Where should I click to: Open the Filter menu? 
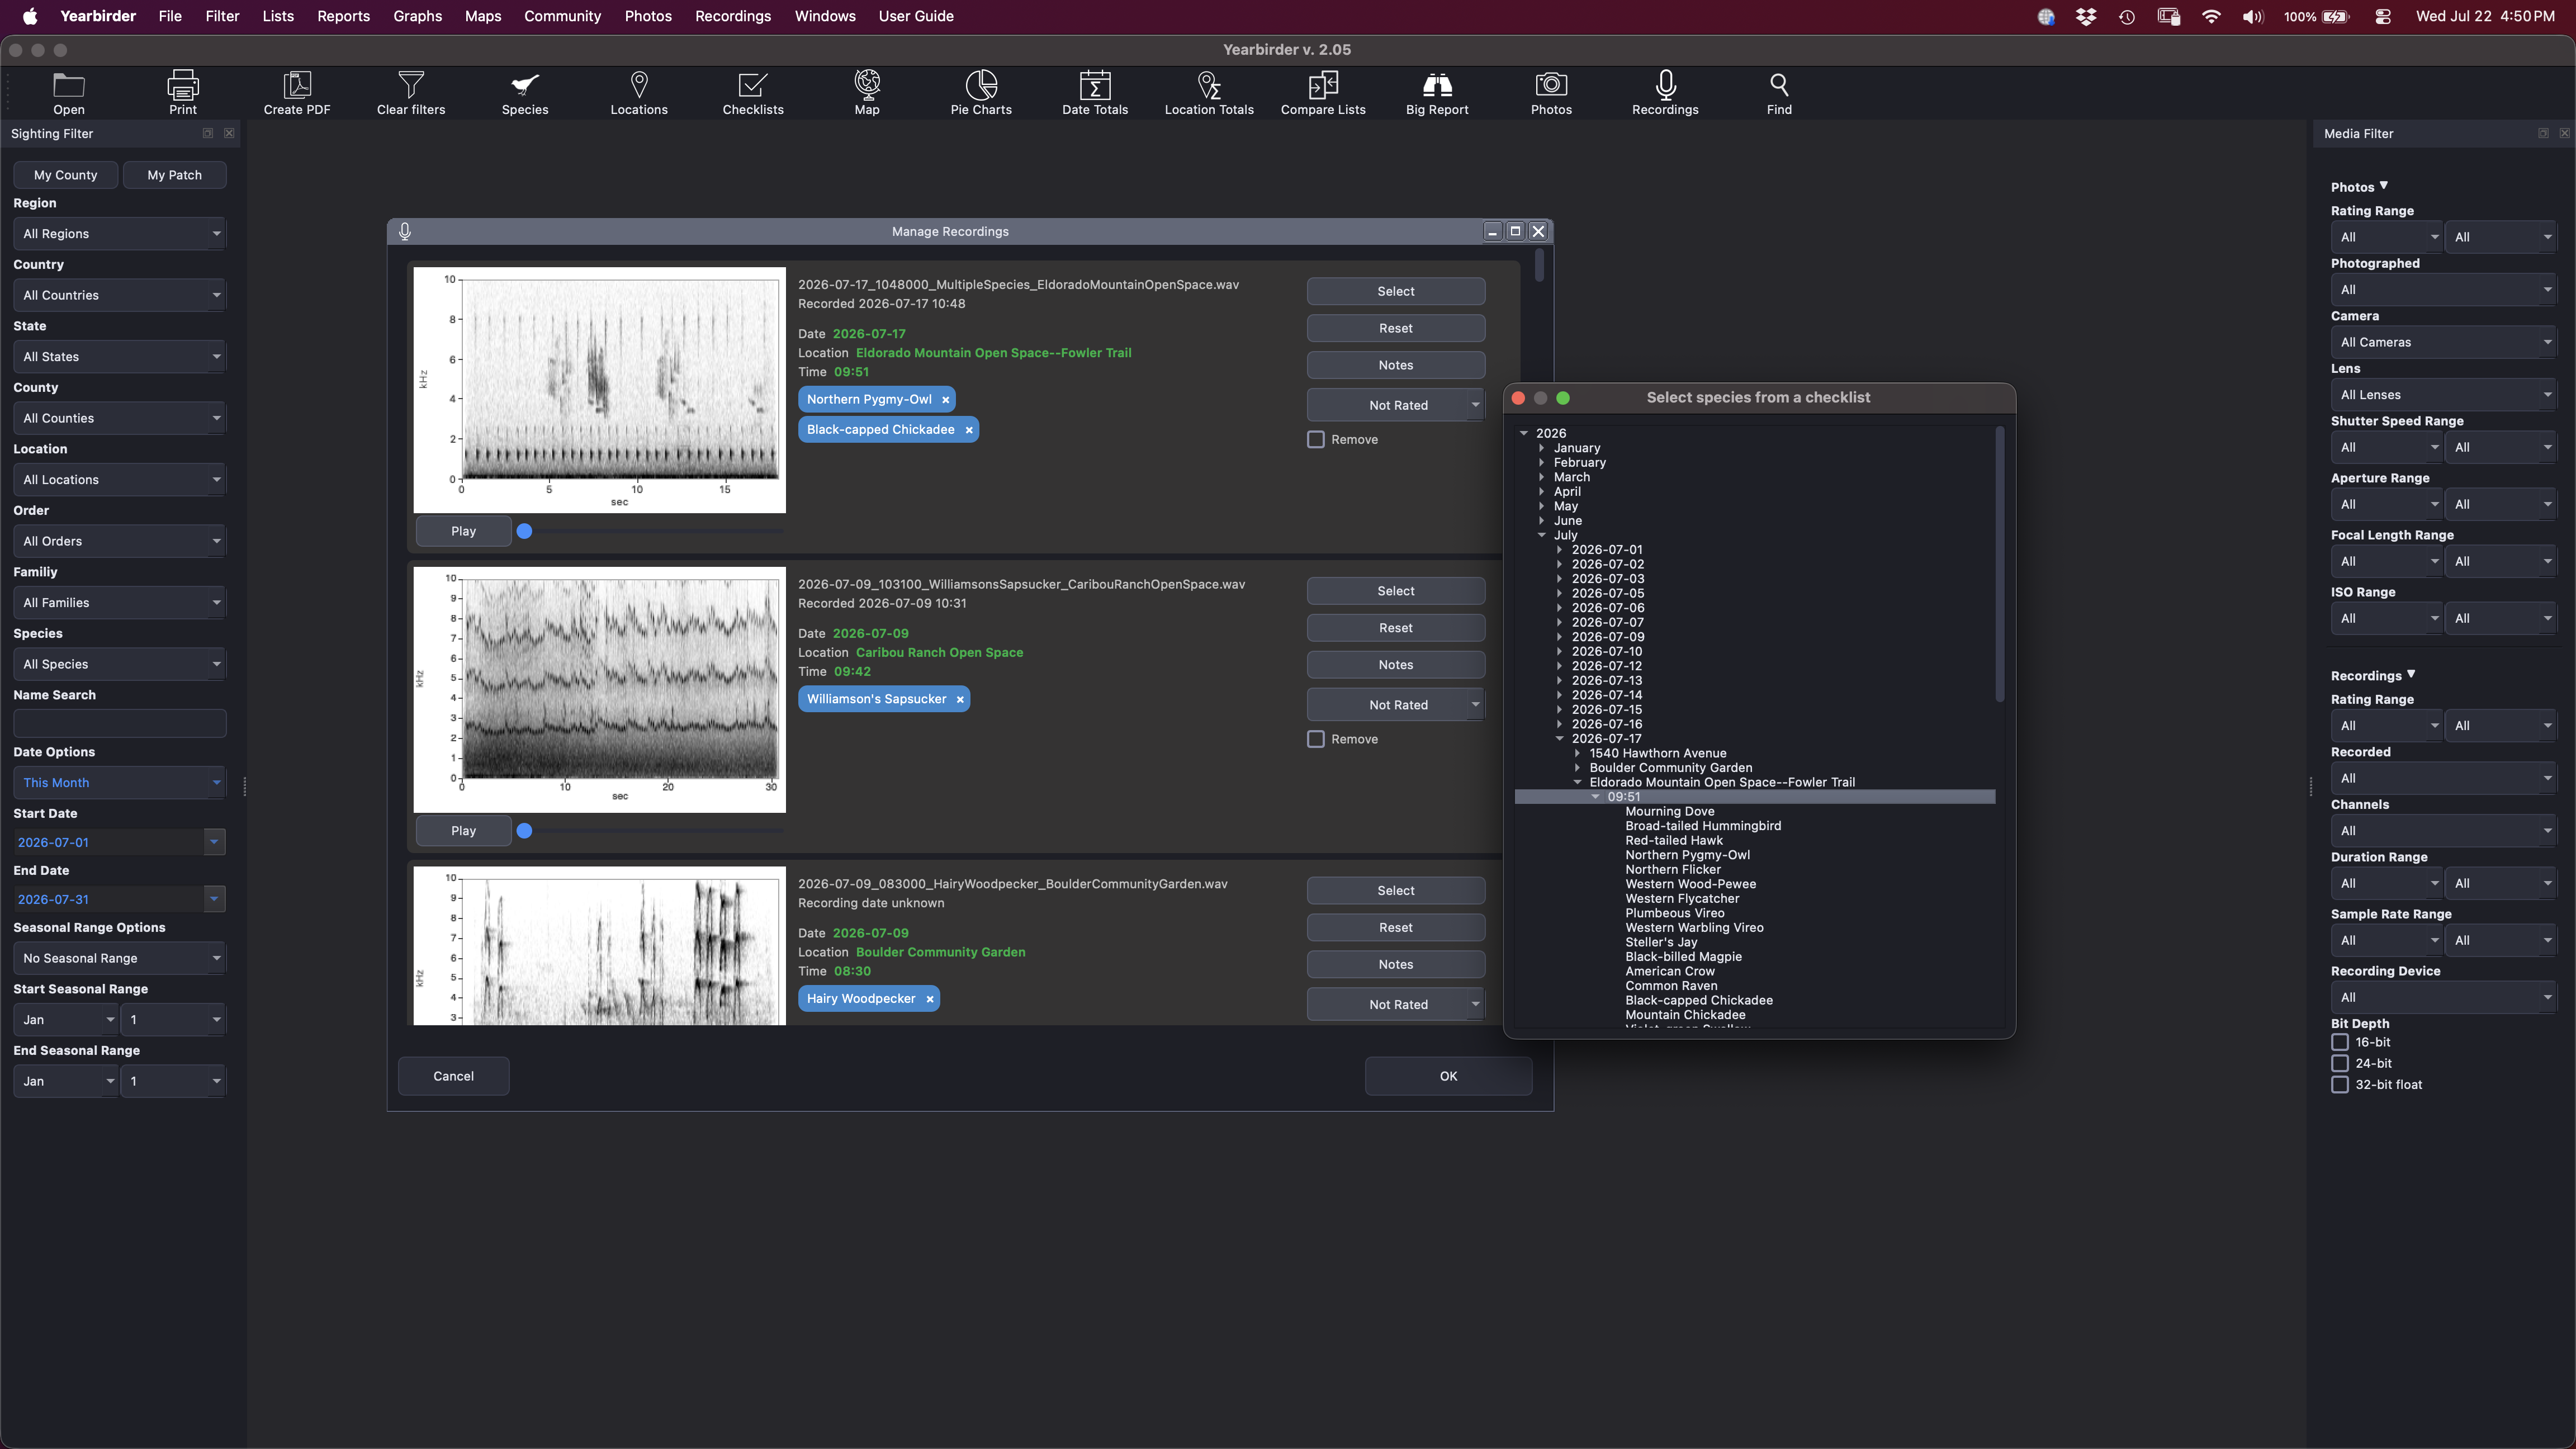pos(222,16)
